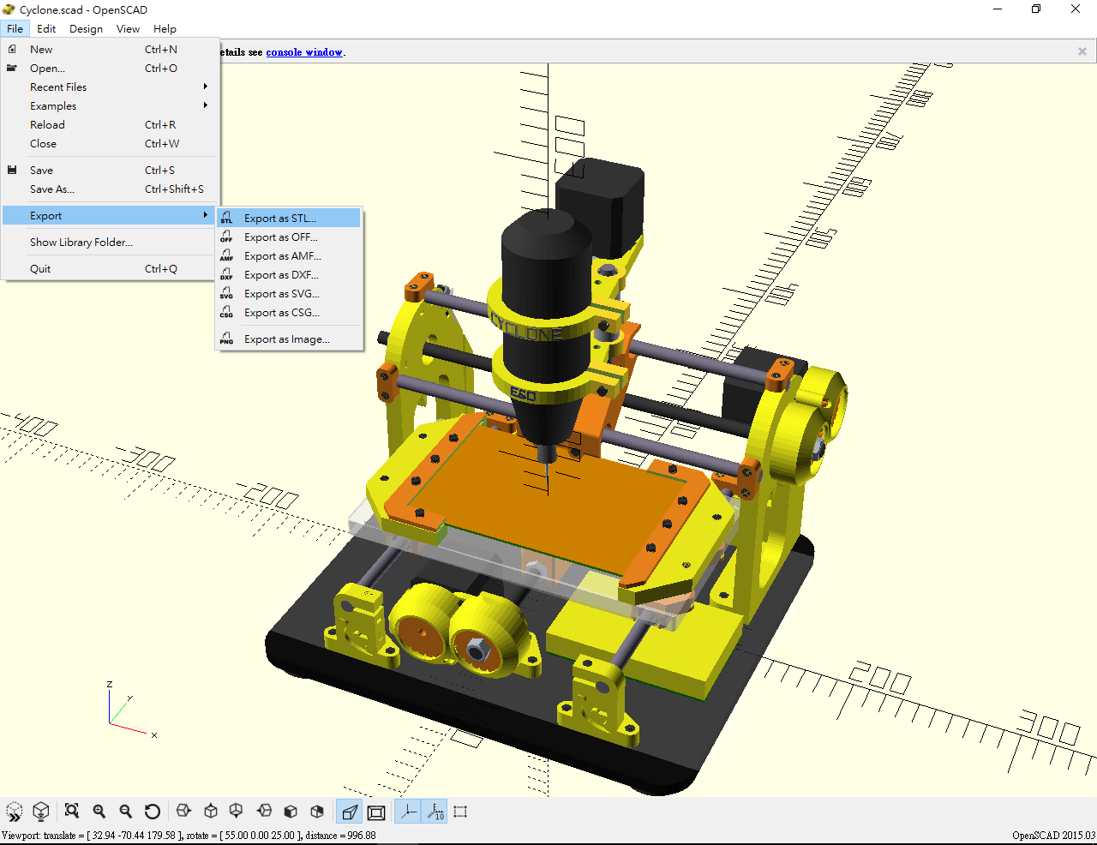This screenshot has height=845, width=1097.
Task: Expand Recent Files submenu arrow
Action: [x=206, y=87]
